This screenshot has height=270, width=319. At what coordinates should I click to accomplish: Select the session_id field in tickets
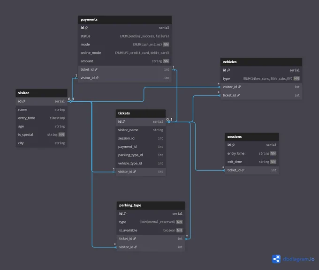[x=141, y=138]
